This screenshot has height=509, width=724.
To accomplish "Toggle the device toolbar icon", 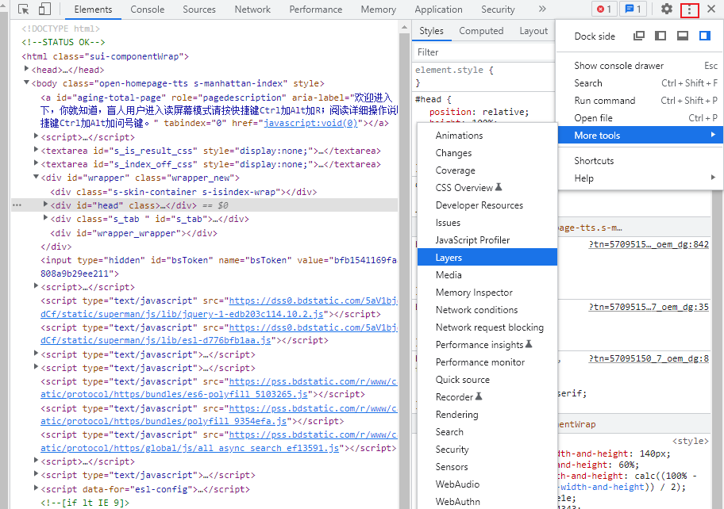I will pyautogui.click(x=44, y=10).
